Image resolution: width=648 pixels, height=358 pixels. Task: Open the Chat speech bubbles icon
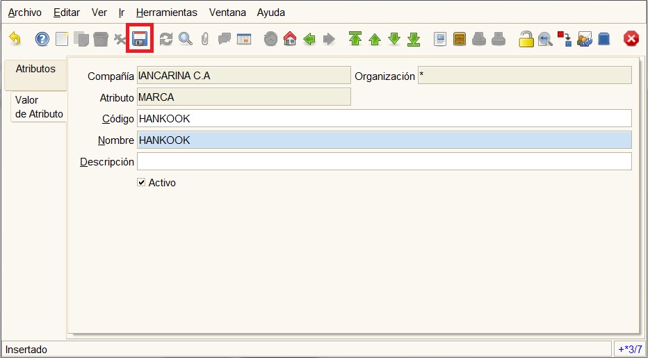pos(225,39)
